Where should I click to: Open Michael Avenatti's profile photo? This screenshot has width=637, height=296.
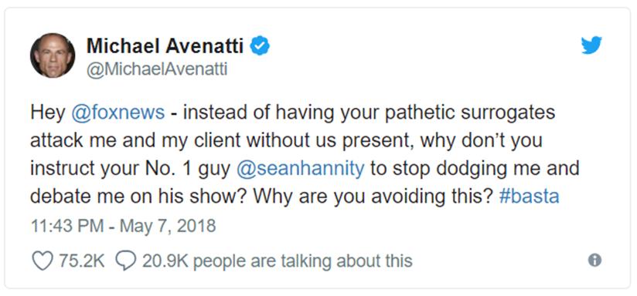coord(53,55)
